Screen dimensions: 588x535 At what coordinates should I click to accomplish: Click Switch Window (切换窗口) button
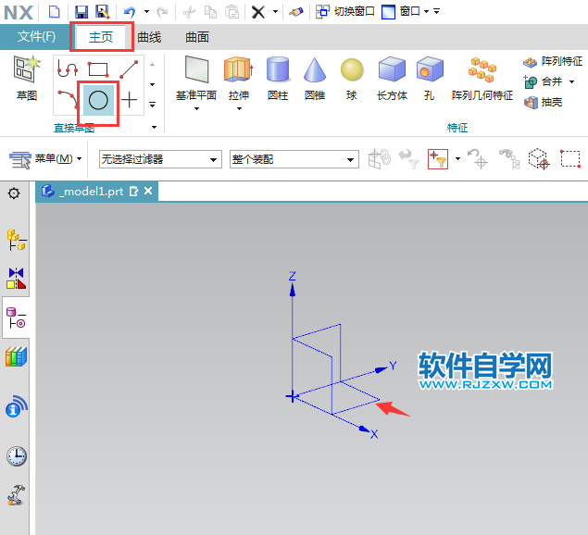coord(345,12)
